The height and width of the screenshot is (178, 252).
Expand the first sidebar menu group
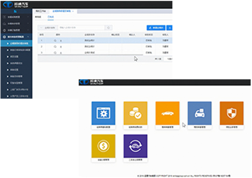[x=16, y=17]
